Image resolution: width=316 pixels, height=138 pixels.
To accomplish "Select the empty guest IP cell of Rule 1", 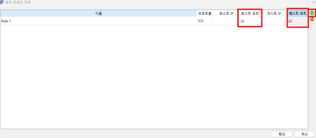I will 274,21.
